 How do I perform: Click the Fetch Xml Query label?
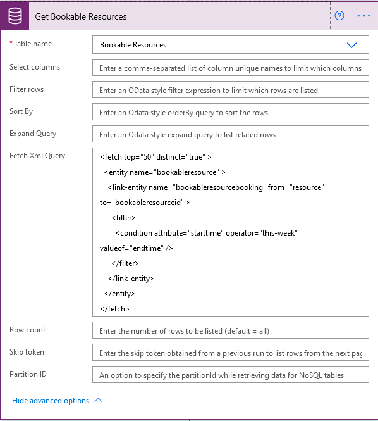[x=37, y=156]
